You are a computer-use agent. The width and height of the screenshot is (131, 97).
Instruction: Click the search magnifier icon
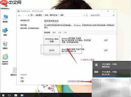click(x=113, y=15)
